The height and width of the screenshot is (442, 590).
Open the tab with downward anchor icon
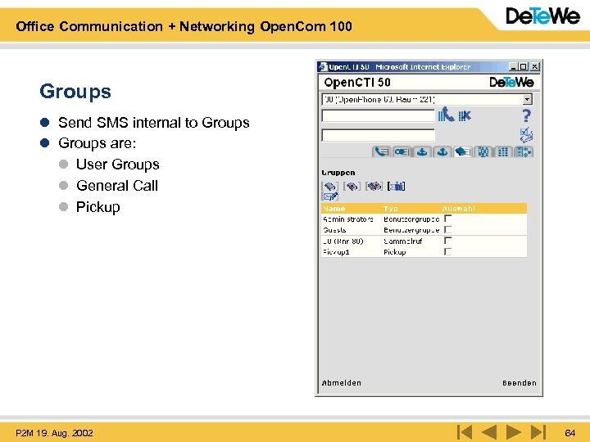(422, 152)
